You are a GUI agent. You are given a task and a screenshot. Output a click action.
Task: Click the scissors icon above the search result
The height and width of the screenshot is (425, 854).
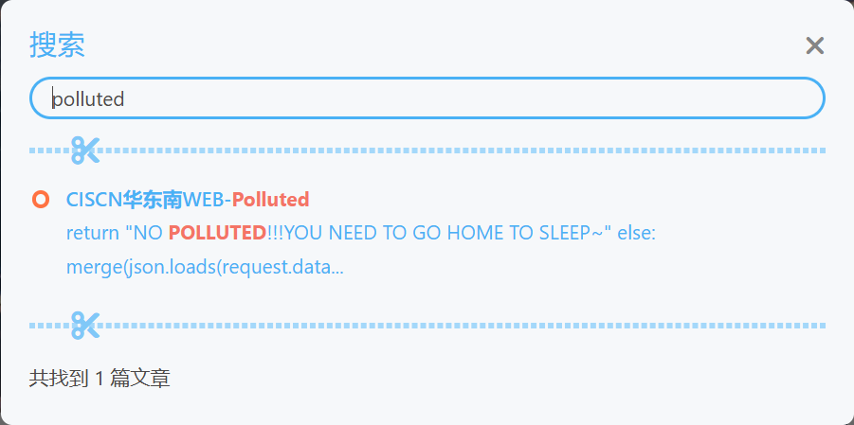click(x=85, y=150)
